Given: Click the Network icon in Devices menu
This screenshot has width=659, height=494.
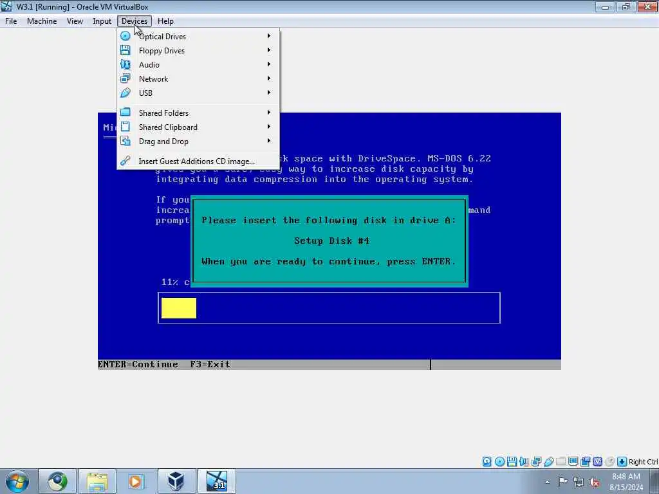Looking at the screenshot, I should click(x=125, y=78).
